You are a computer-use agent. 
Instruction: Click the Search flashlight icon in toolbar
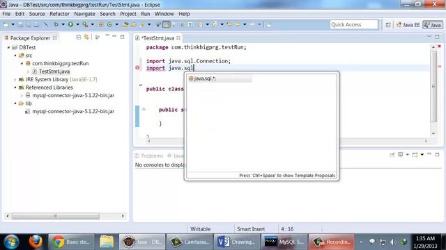click(x=142, y=25)
